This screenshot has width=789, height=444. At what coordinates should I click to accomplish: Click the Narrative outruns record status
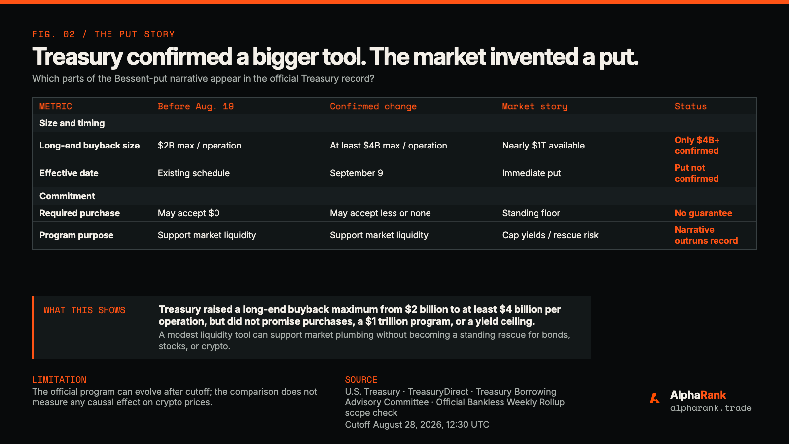pyautogui.click(x=706, y=235)
